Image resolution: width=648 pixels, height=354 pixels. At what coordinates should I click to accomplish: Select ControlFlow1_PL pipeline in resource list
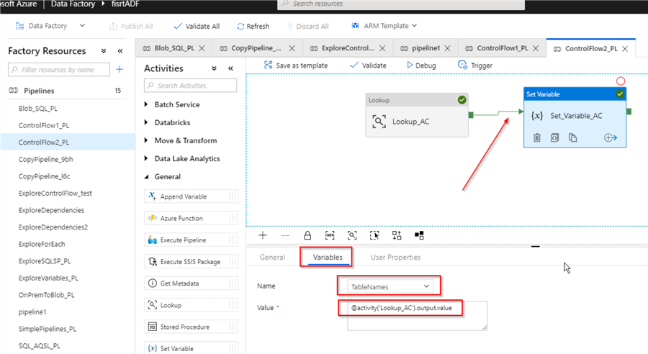click(44, 125)
